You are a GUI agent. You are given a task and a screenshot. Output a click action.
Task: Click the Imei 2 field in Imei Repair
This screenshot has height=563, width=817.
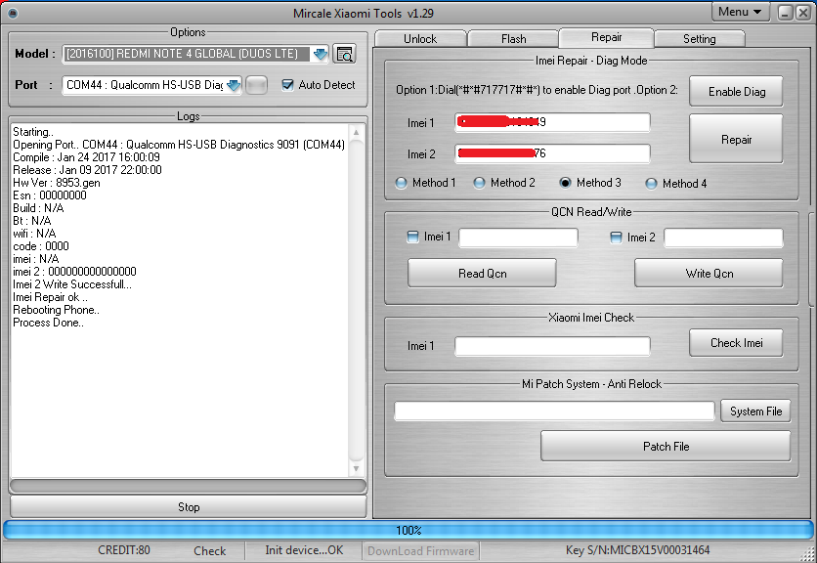552,153
